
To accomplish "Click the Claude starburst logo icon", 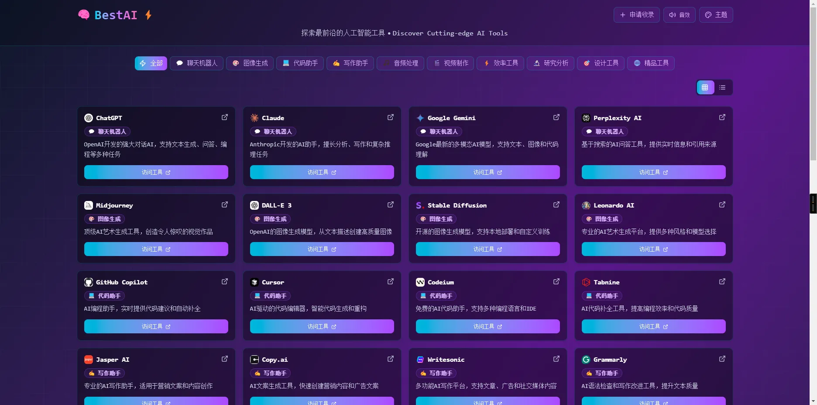I will (254, 118).
